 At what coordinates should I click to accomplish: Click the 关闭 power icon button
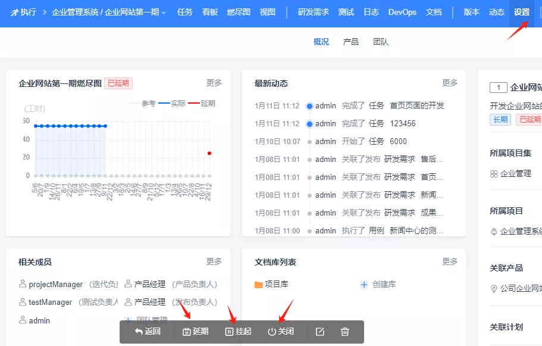pos(281,332)
